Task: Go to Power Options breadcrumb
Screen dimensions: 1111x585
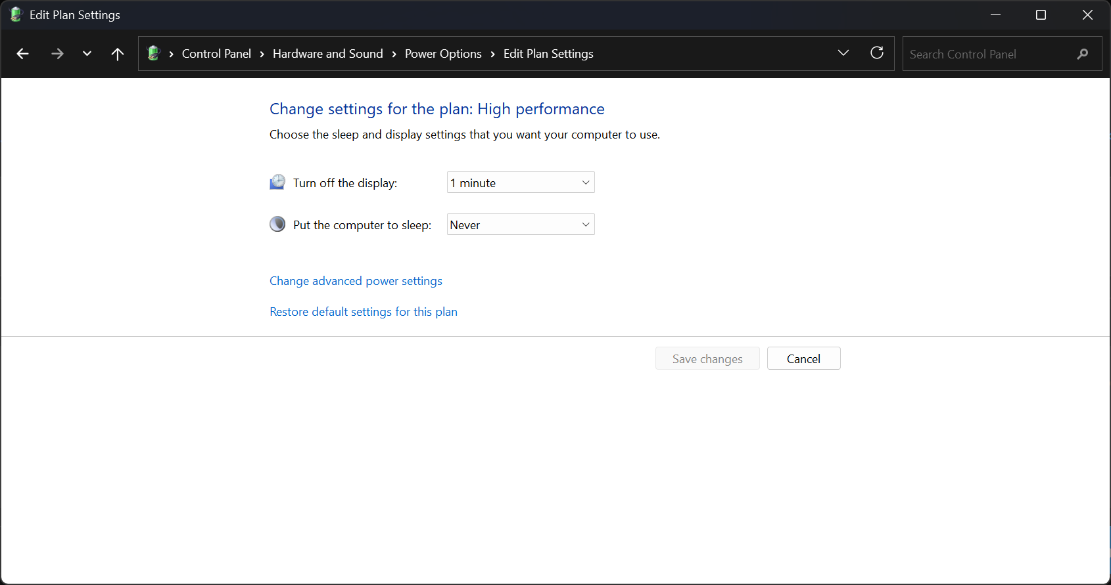Action: (443, 54)
